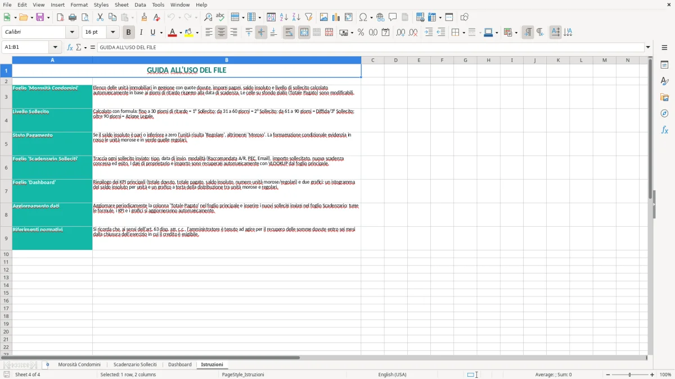
Task: Open the sidebar Gallery
Action: coord(664,98)
